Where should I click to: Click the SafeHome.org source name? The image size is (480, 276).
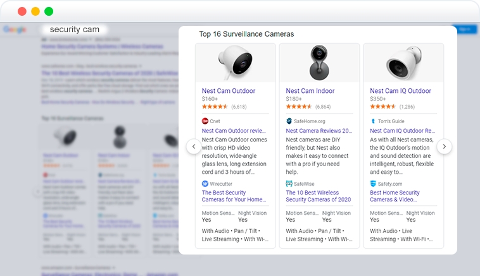310,121
